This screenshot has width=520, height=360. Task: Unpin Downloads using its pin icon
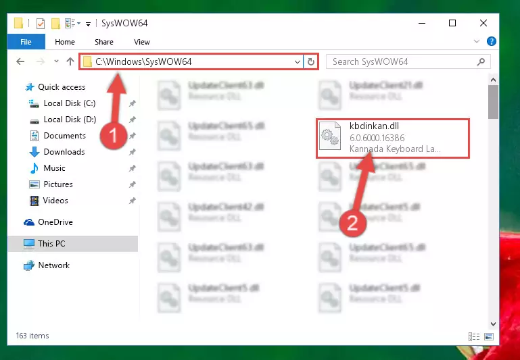click(132, 152)
